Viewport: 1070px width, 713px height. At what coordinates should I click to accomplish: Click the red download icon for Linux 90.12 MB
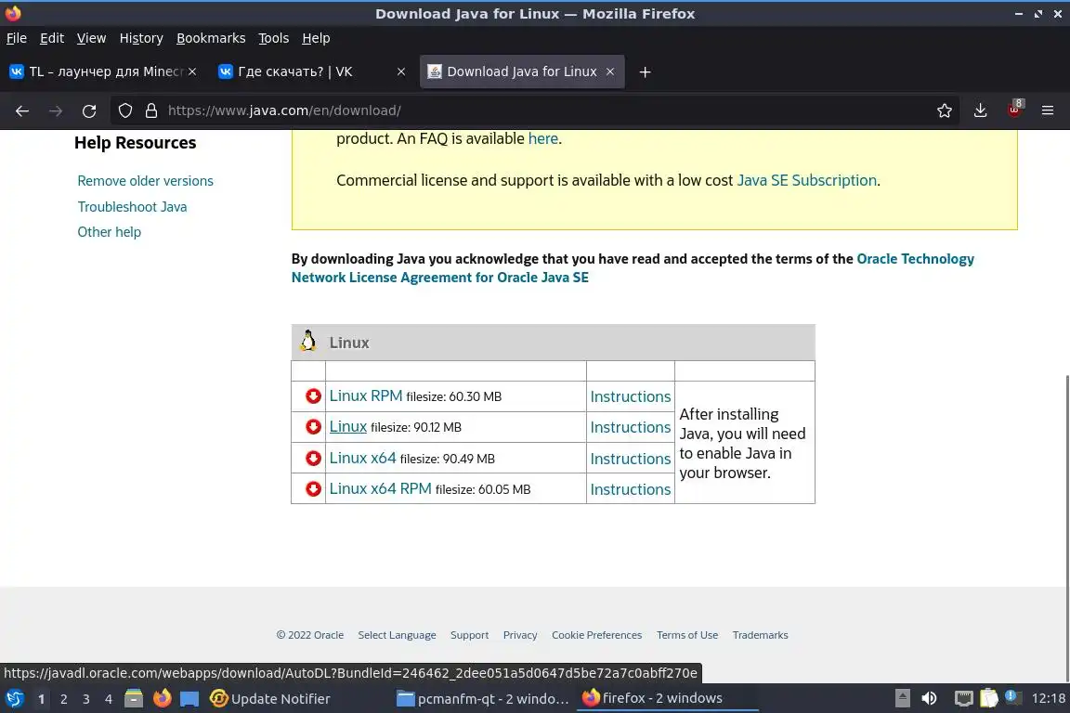[x=313, y=427]
